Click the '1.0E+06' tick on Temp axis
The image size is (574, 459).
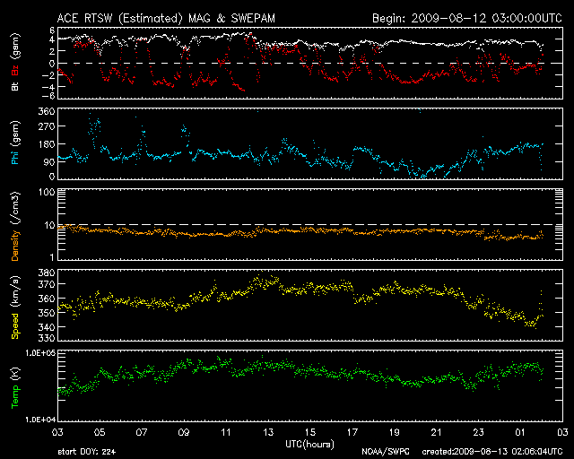tap(40, 353)
